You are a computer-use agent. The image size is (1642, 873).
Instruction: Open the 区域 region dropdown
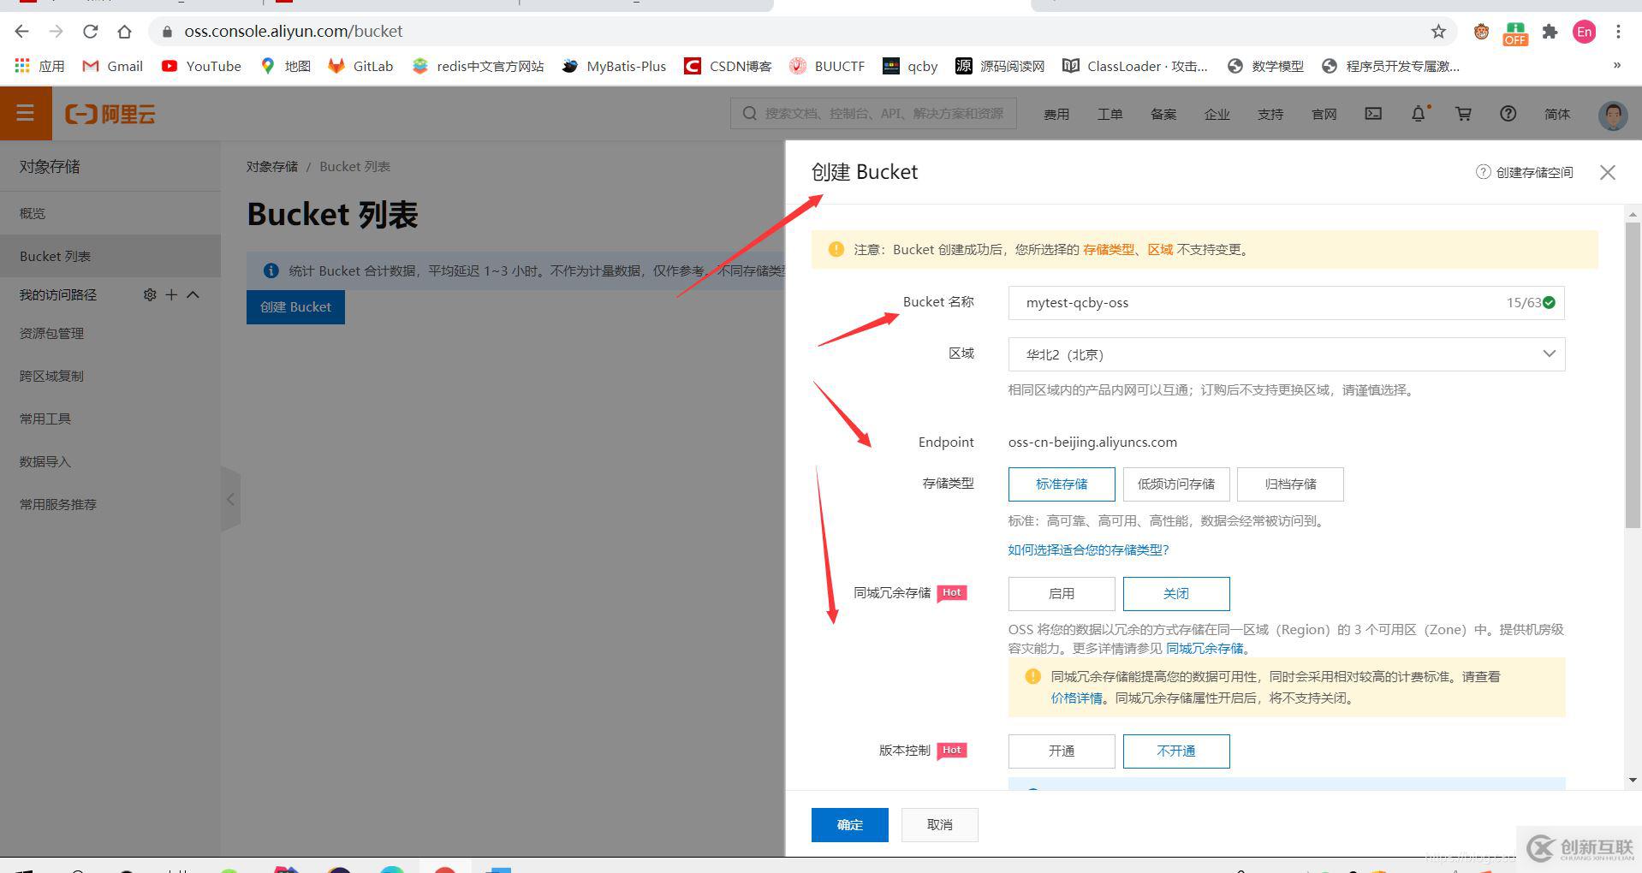tap(1548, 353)
